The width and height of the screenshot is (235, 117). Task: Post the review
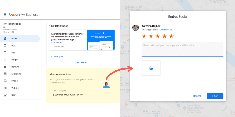(x=215, y=96)
